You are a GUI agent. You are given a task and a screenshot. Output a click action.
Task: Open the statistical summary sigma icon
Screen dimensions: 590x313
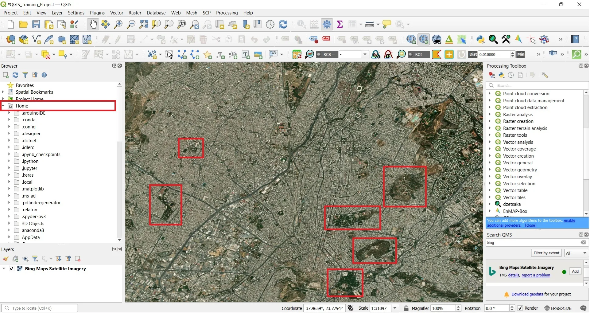(x=340, y=24)
